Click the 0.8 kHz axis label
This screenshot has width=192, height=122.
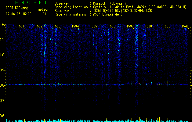2,85
